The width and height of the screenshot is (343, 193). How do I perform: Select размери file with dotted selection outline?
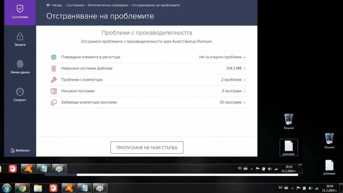point(288,147)
